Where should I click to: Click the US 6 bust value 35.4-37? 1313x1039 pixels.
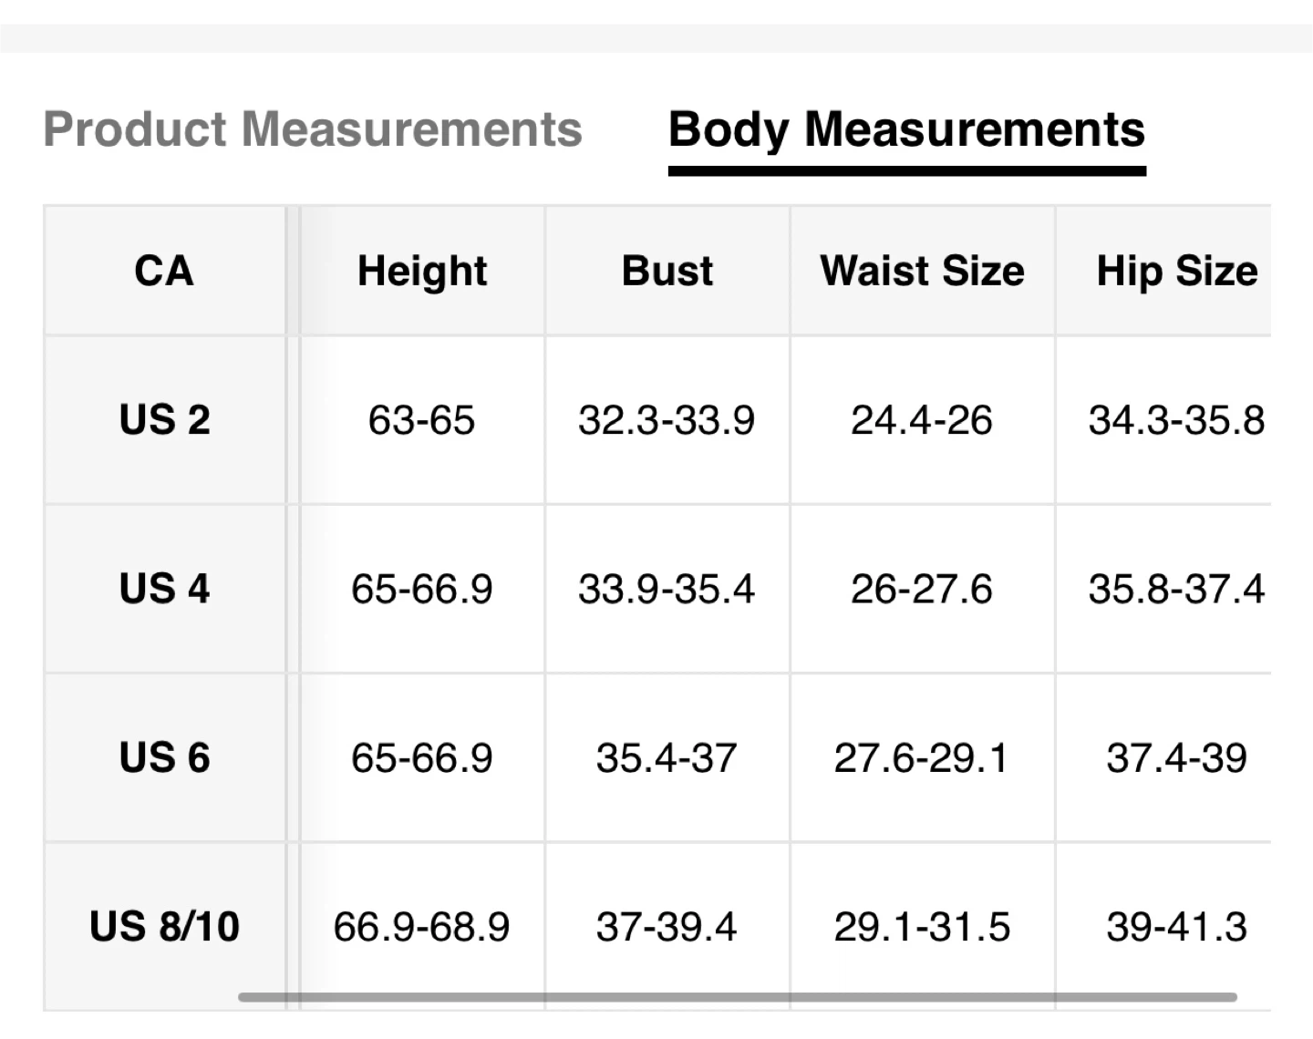(x=667, y=757)
